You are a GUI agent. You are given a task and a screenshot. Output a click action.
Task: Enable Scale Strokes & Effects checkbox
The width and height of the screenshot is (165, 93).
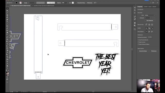tap(138, 44)
